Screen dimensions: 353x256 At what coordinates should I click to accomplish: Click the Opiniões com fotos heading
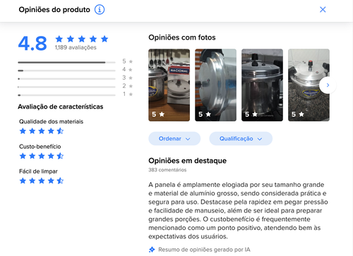click(182, 37)
